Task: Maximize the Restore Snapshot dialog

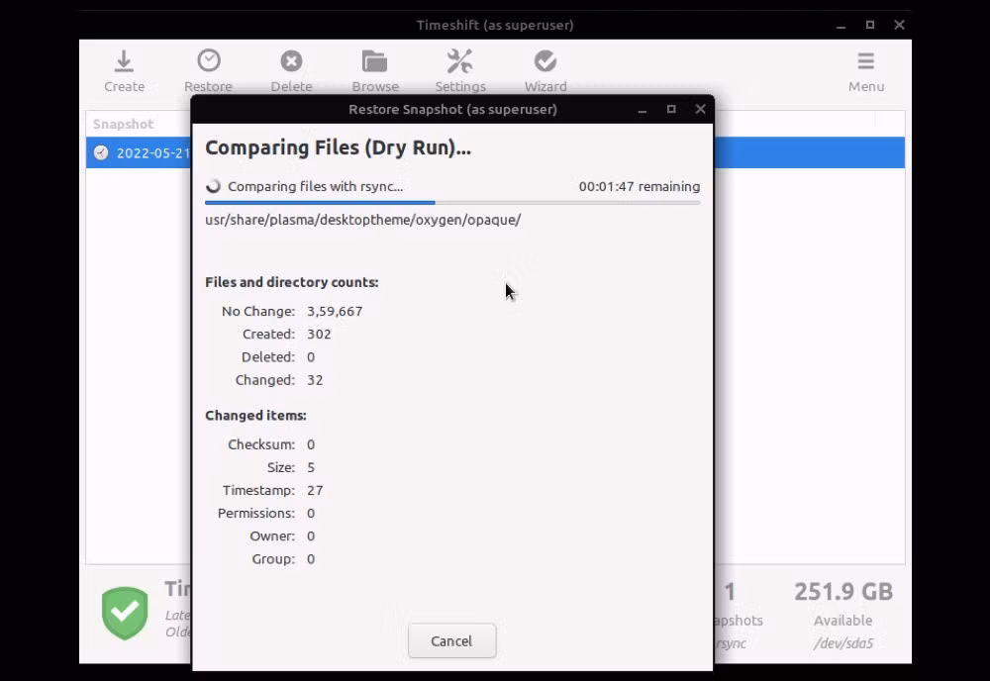Action: point(671,109)
